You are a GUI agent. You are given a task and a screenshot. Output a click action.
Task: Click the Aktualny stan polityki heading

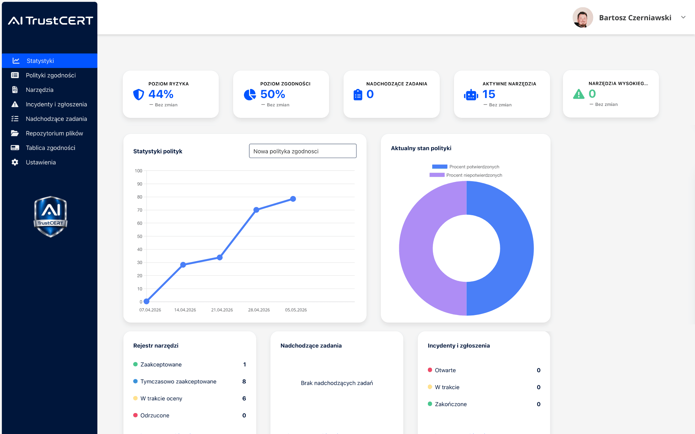[421, 148]
